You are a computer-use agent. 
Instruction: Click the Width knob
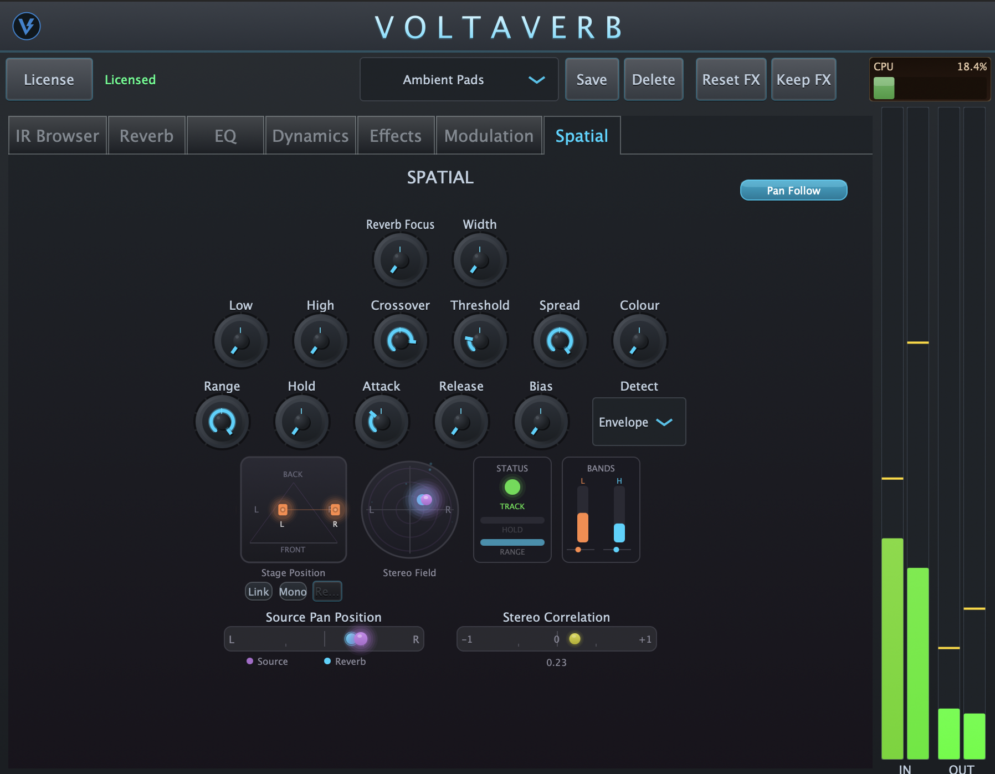pyautogui.click(x=480, y=260)
